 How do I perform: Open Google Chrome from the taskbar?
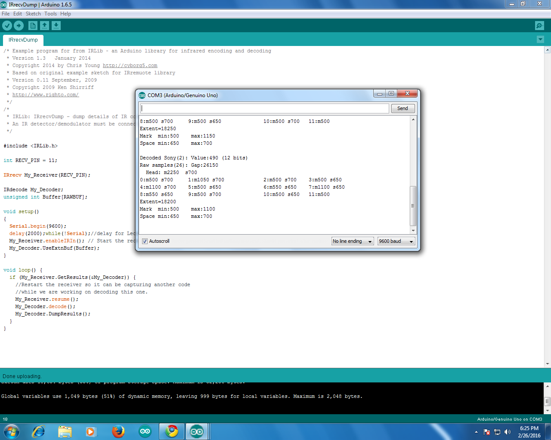172,431
